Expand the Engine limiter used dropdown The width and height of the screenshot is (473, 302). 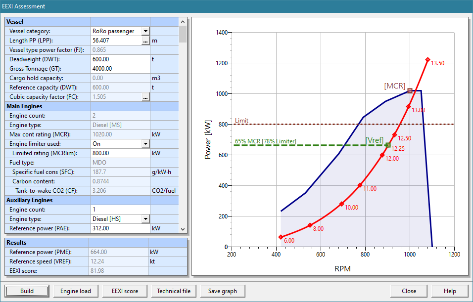coord(145,144)
